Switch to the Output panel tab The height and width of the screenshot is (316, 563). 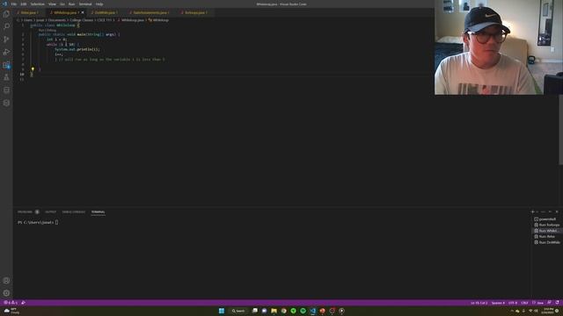pyautogui.click(x=51, y=212)
